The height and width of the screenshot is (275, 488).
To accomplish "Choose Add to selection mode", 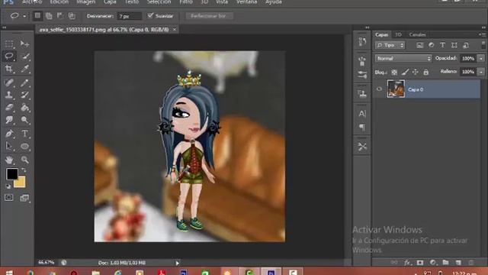I will pyautogui.click(x=49, y=16).
